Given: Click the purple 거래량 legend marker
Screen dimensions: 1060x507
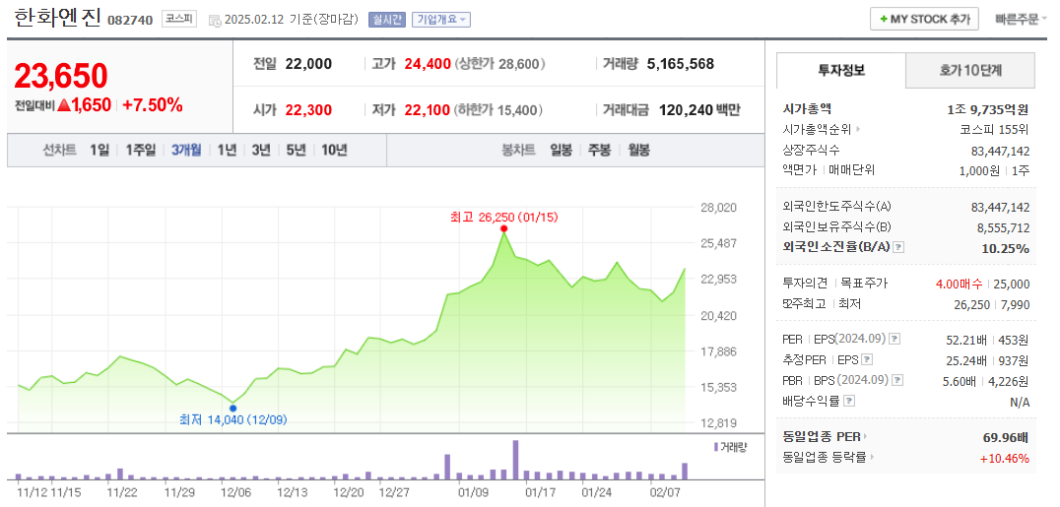Looking at the screenshot, I should 716,447.
